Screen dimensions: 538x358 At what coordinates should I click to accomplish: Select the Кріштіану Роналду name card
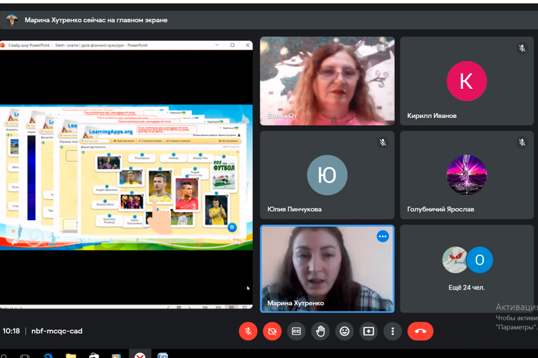coord(109,220)
